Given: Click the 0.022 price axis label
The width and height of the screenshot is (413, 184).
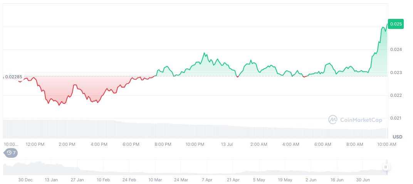Looking at the screenshot, I should (396, 95).
